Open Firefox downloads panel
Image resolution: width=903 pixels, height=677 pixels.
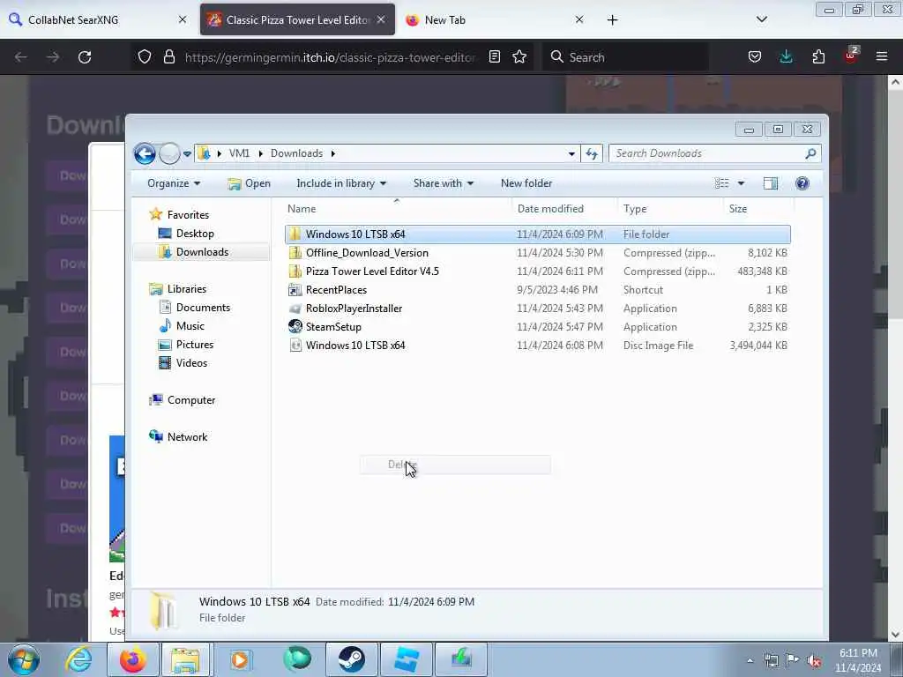[x=786, y=57]
